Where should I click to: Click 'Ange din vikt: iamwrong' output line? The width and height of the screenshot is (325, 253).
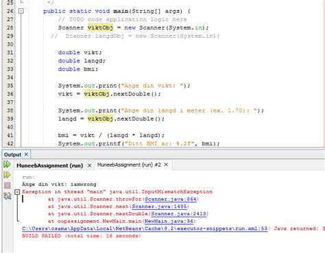59,184
